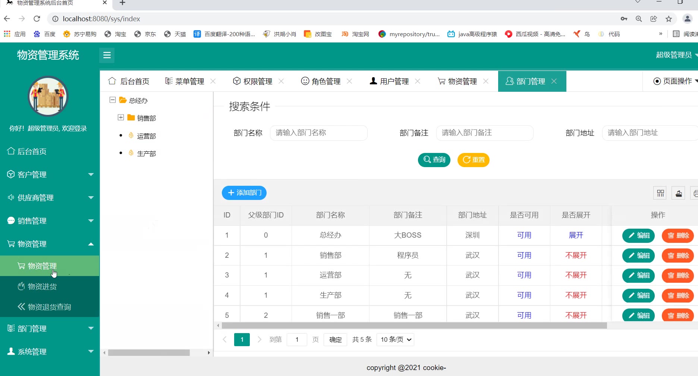The image size is (698, 376).
Task: Bookmark page with the star icon
Action: 669,19
